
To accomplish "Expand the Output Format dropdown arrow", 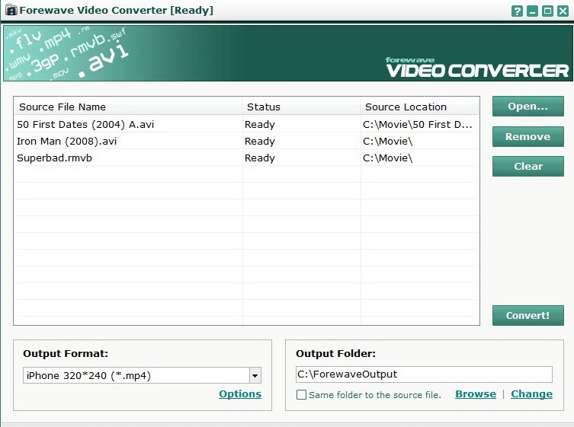I will [x=255, y=375].
